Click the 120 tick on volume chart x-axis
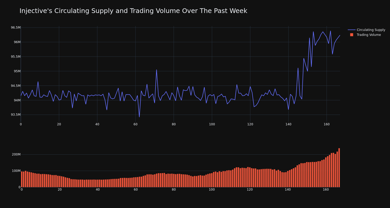The height and width of the screenshot is (208, 390). tap(250, 190)
